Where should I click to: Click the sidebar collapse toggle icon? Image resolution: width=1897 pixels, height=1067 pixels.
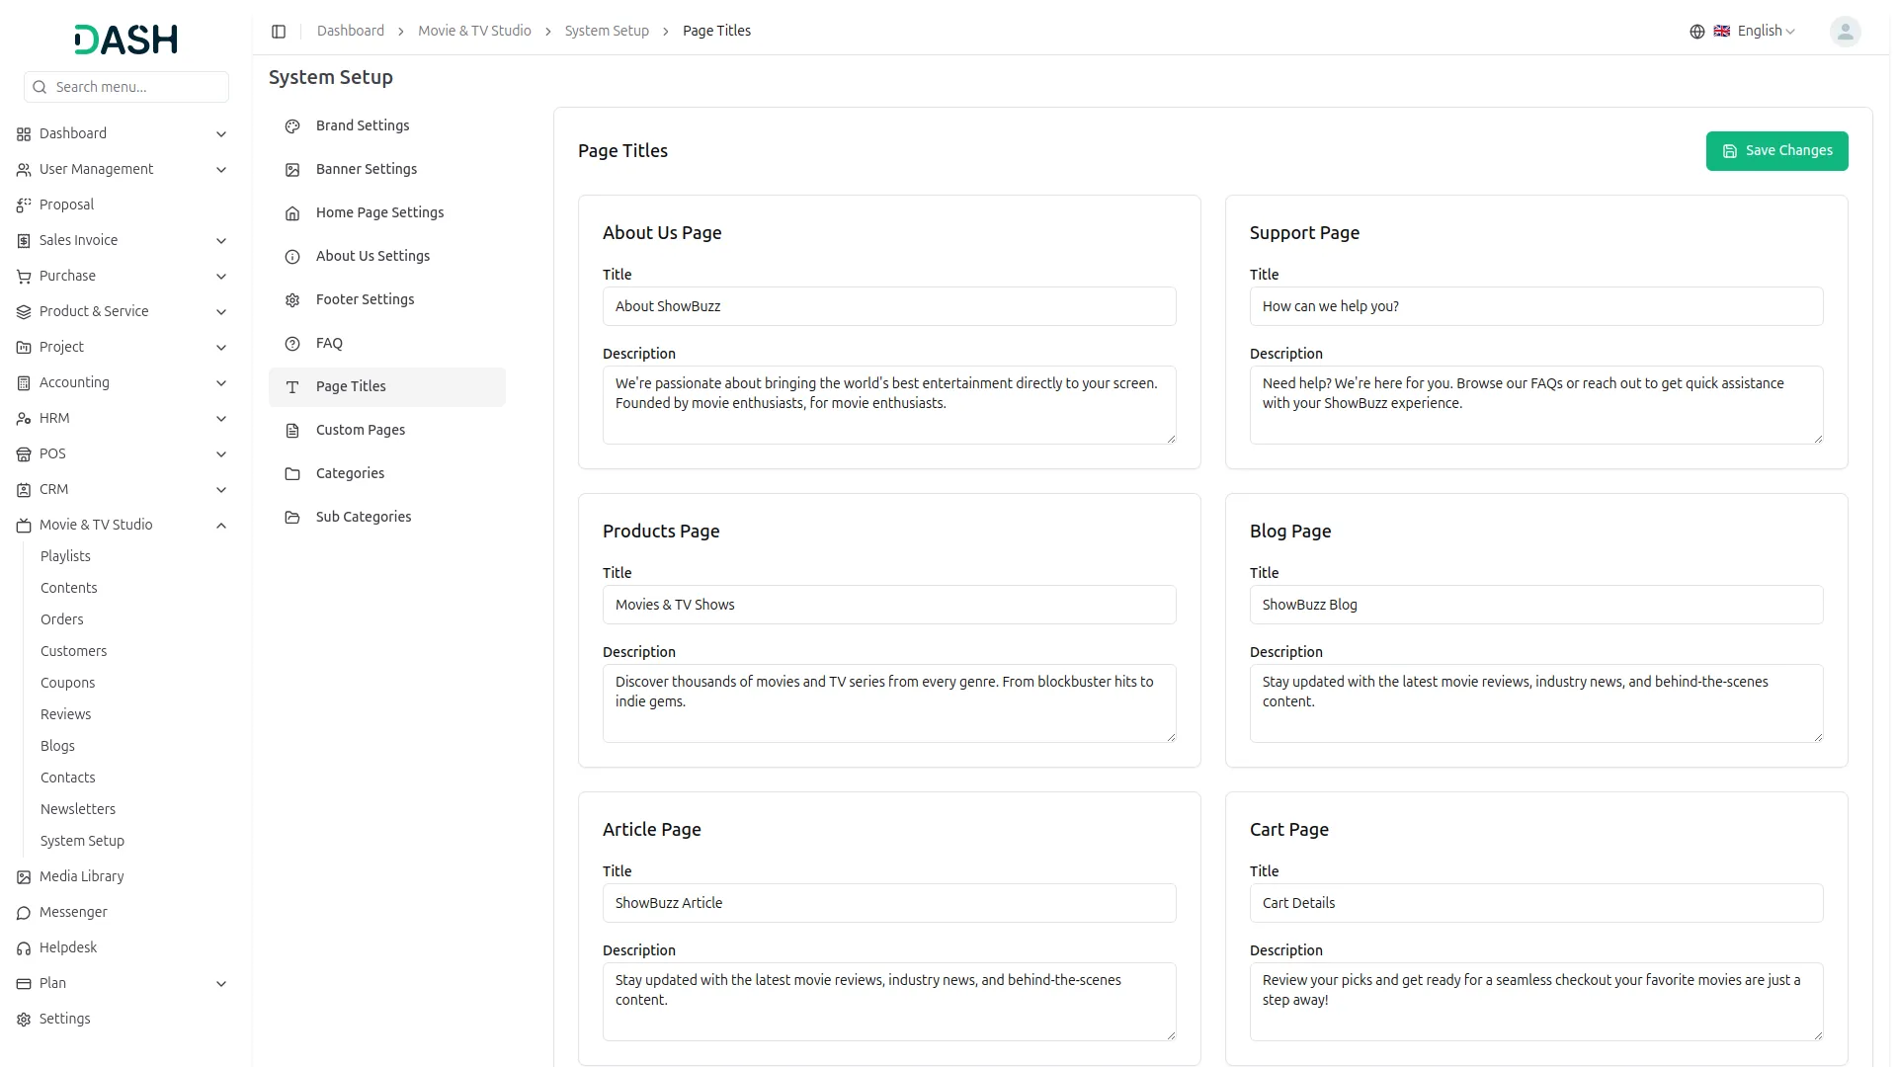tap(279, 32)
